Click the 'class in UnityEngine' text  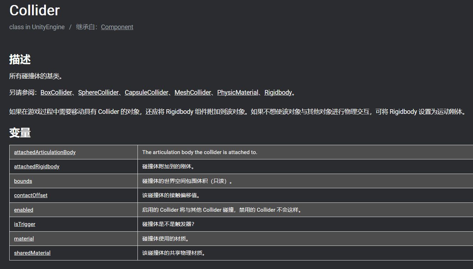tap(37, 27)
